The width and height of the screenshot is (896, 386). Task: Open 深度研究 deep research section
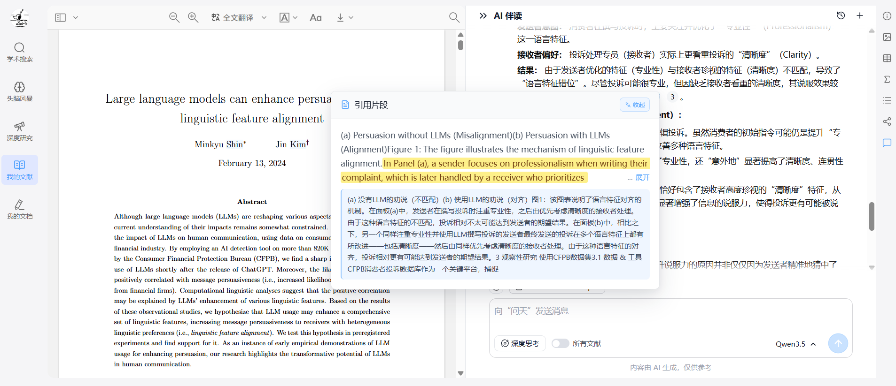pos(20,131)
